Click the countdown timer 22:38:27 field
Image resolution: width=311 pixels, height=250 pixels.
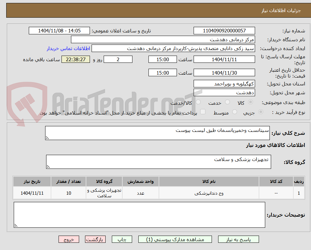tap(76, 59)
